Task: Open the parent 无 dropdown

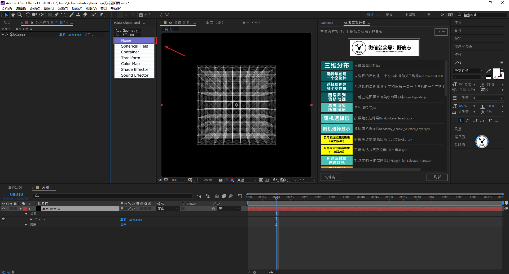Action: [229, 209]
